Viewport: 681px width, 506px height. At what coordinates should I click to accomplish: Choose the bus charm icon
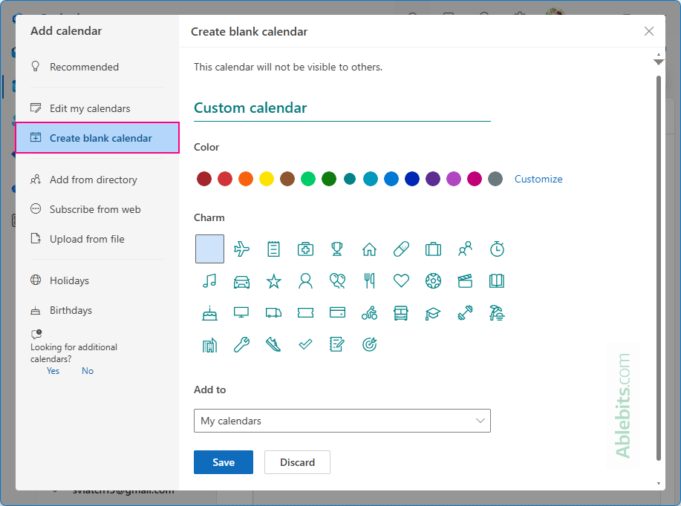click(x=401, y=313)
